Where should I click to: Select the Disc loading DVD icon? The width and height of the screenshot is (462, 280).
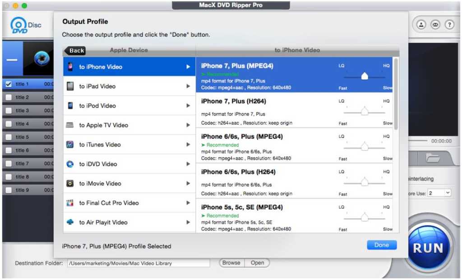tap(18, 25)
